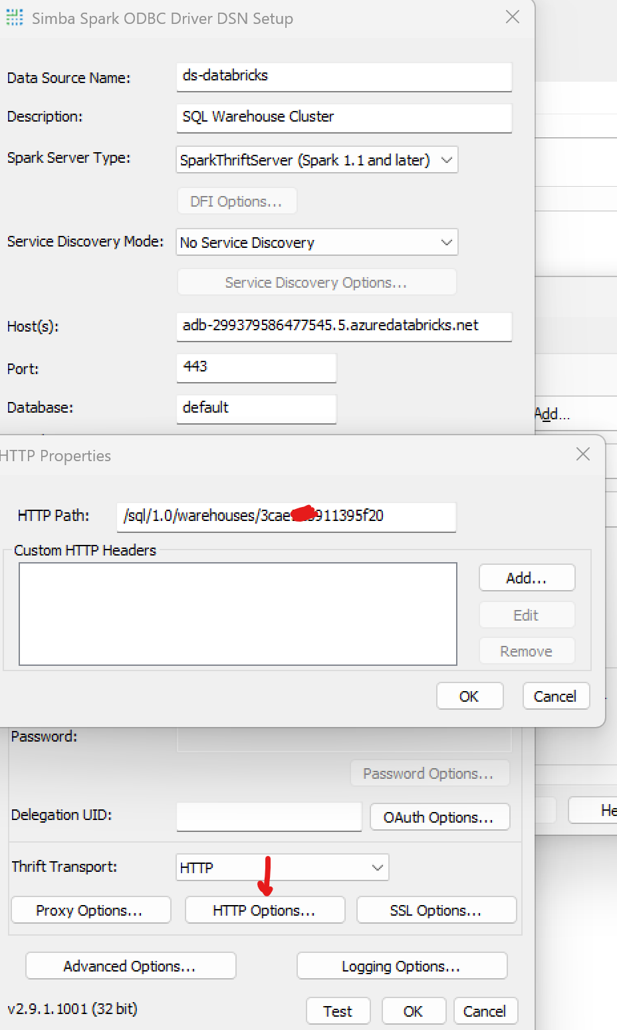The height and width of the screenshot is (1030, 617).
Task: Open the Spark Server Type dropdown
Action: click(x=317, y=160)
